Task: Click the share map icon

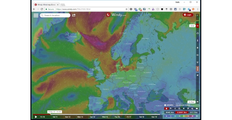Action: point(74,15)
